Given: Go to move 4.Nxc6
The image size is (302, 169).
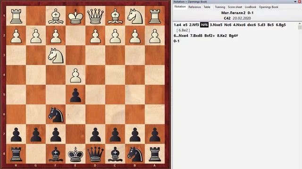Looking at the screenshot, I should tap(239, 25).
